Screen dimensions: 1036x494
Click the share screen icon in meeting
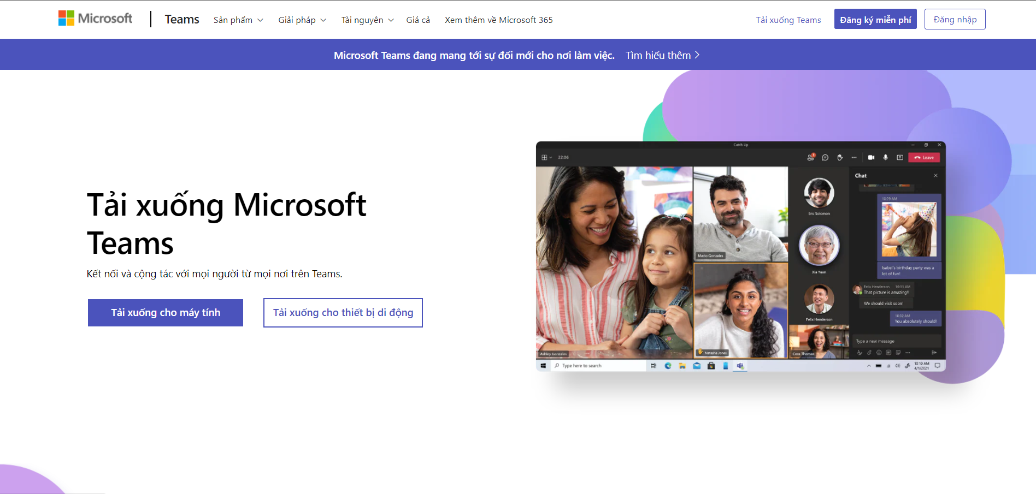[899, 158]
